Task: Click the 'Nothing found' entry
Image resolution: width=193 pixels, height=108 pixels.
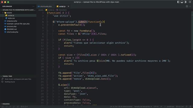Action: [x=10, y=82]
